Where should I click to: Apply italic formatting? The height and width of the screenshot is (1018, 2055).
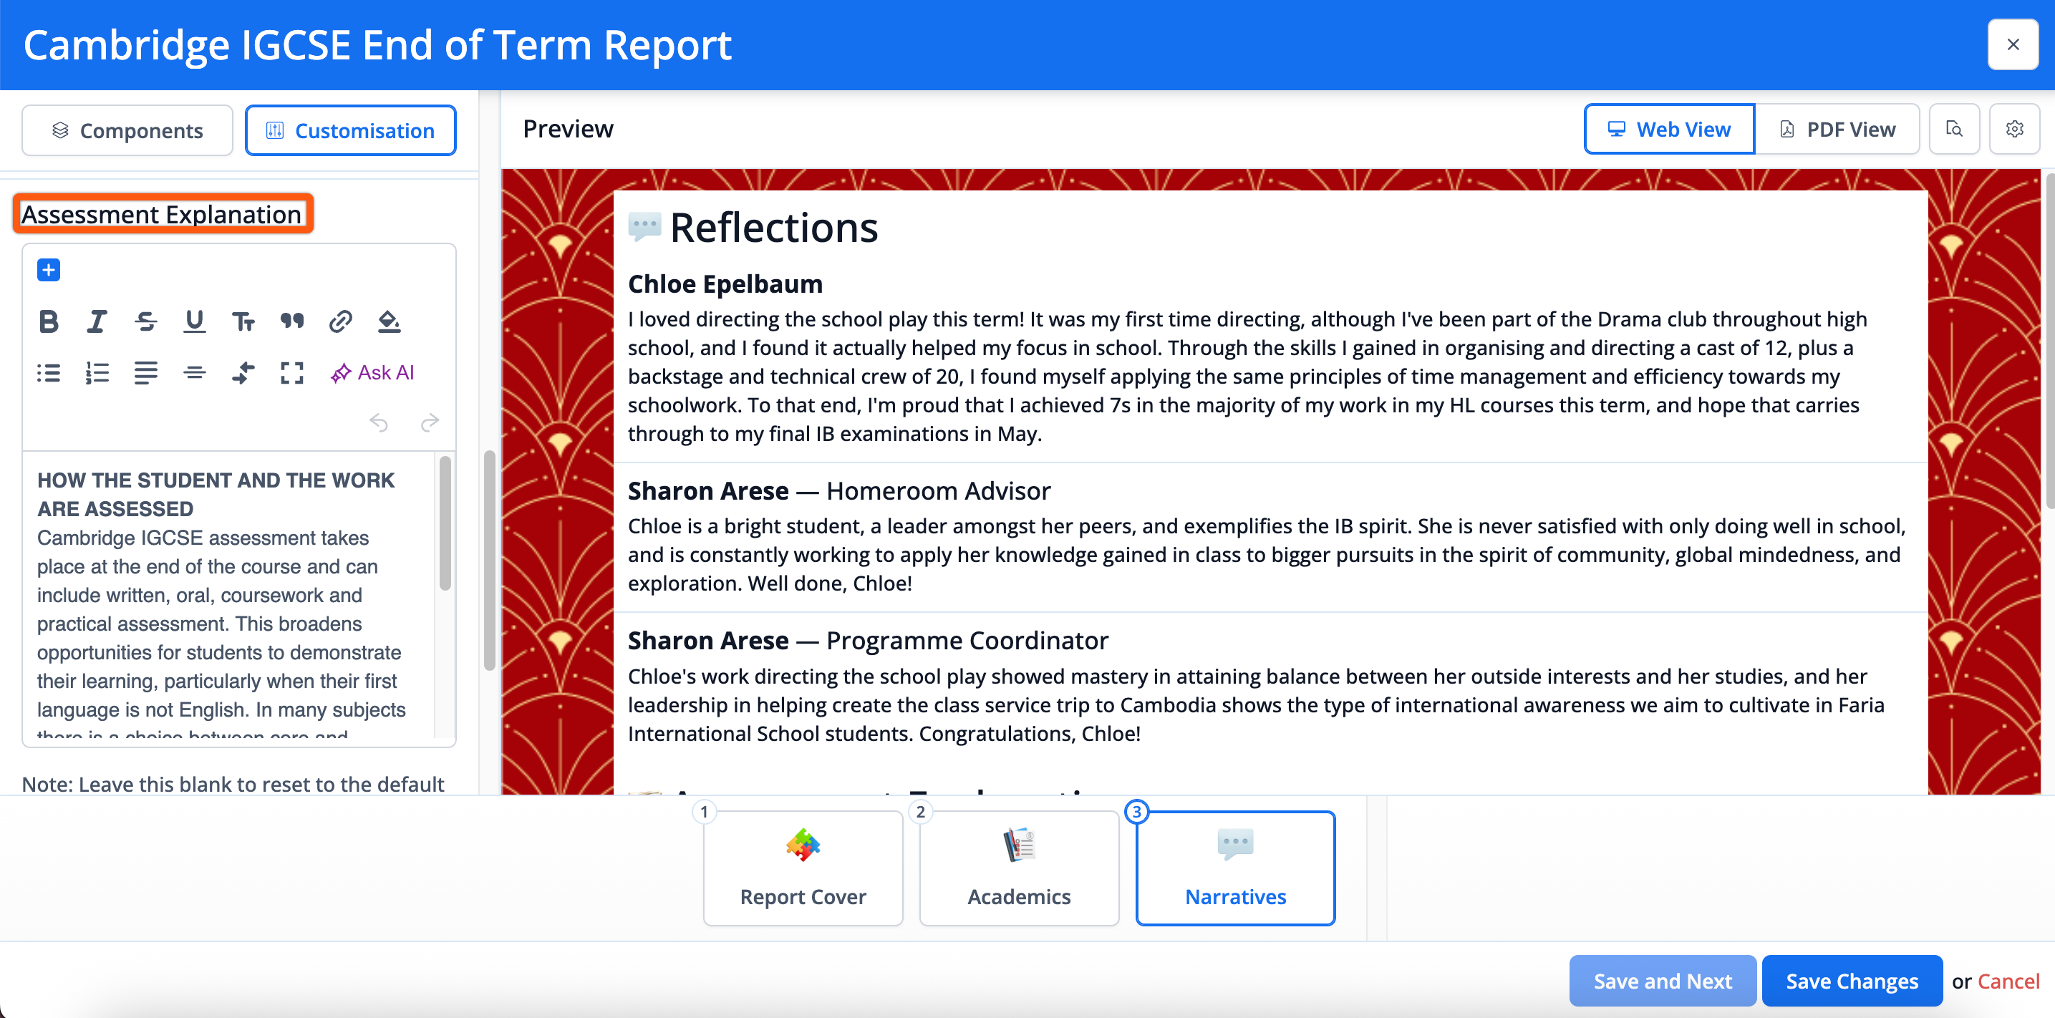(97, 321)
